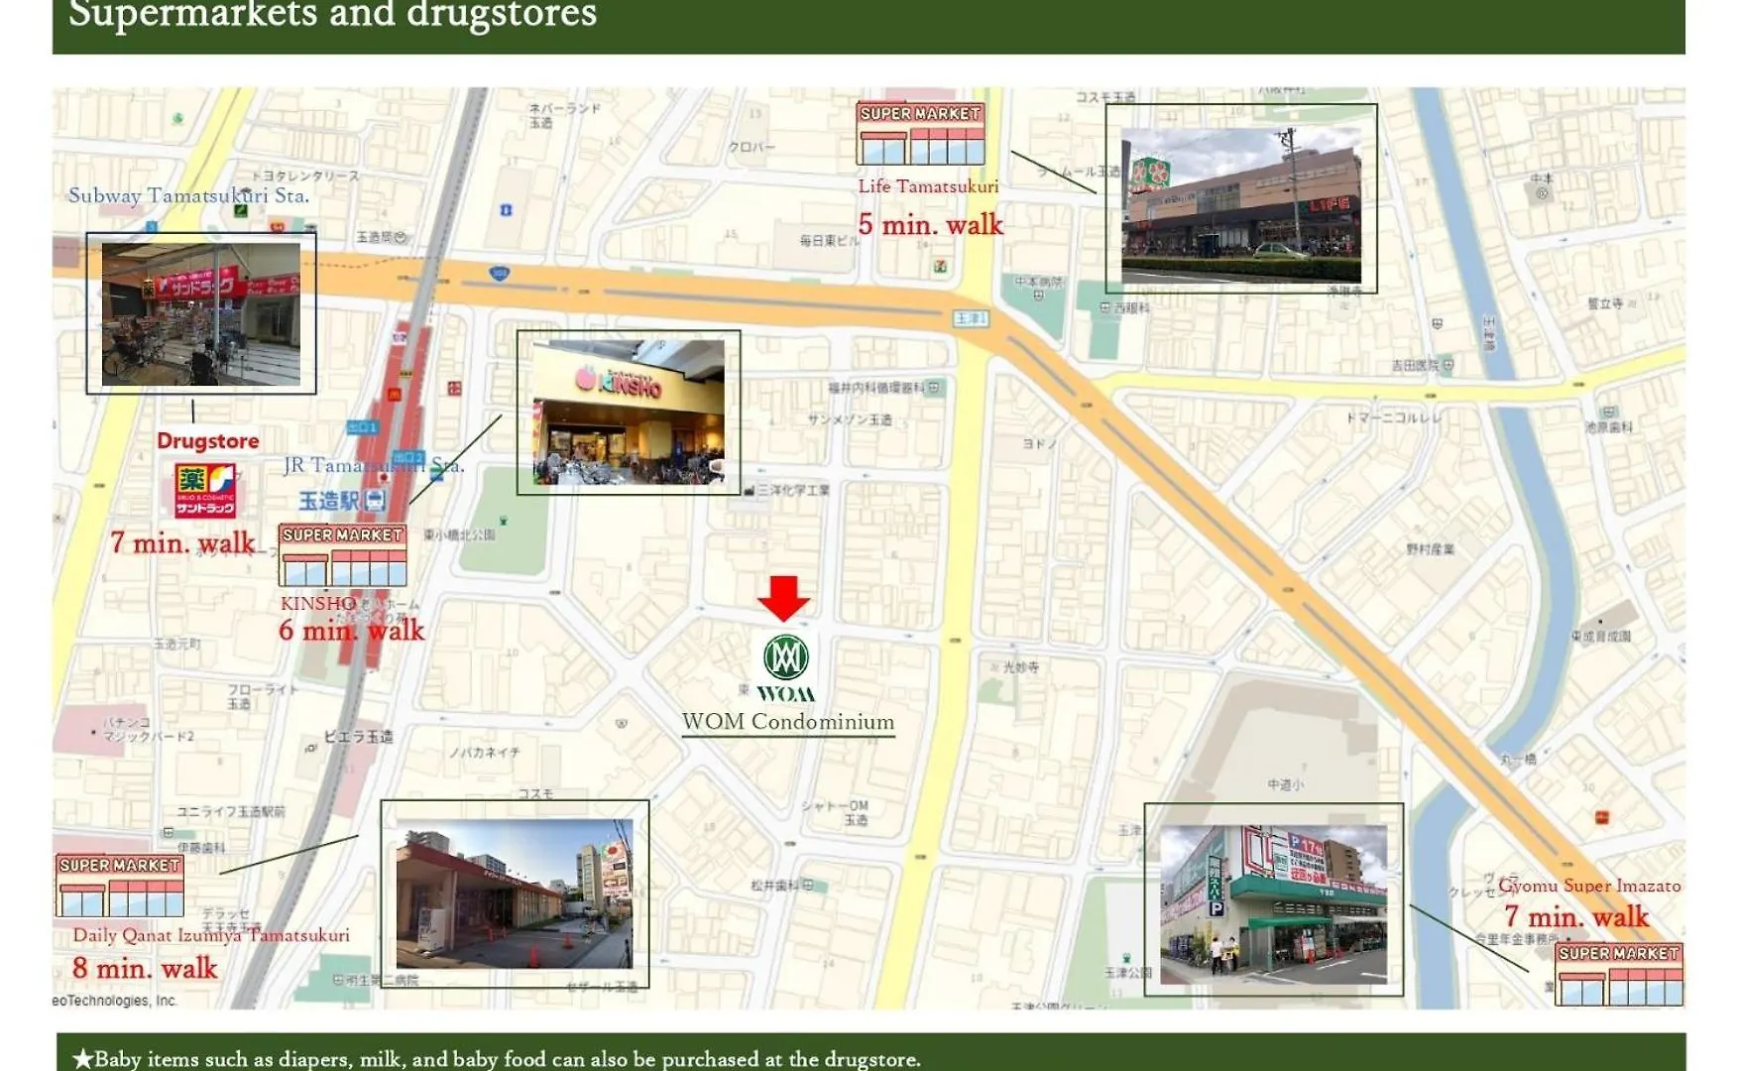Click the 'WOM Condominium' label

tap(788, 722)
